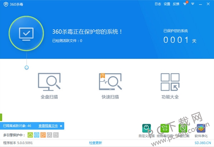The height and width of the screenshot is (147, 214).
Task: Click the skin shirt icon with badge
Action: pyautogui.click(x=185, y=4)
